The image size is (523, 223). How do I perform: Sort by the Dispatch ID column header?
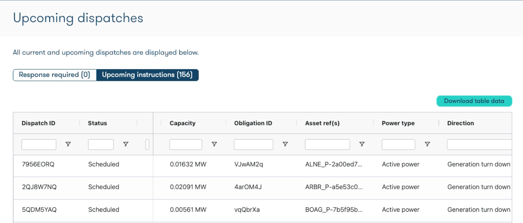[38, 123]
